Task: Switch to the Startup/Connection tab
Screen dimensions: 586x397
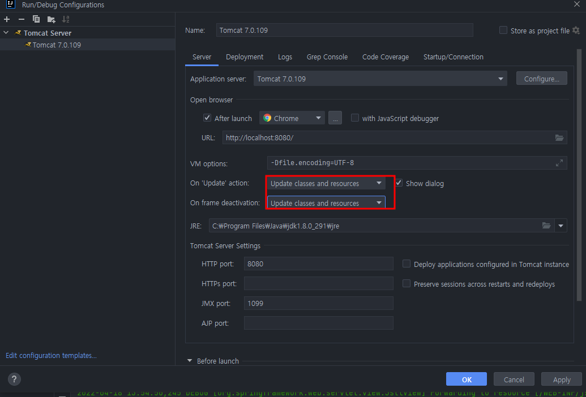Action: point(454,57)
